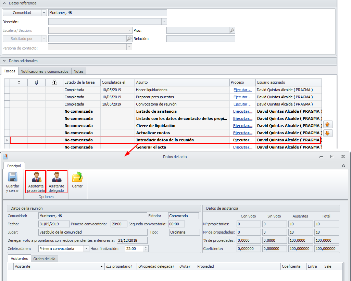Viewport: 351px width, 281px height.
Task: Move task up with orange arrow
Action: pyautogui.click(x=328, y=125)
